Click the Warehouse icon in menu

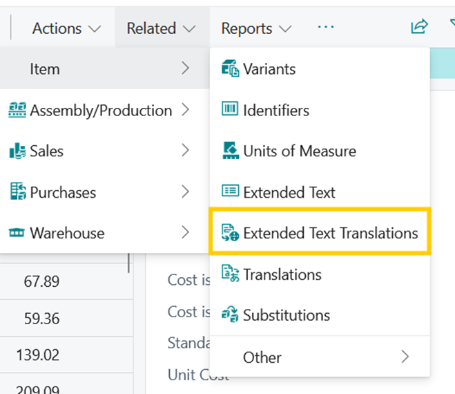pos(17,234)
